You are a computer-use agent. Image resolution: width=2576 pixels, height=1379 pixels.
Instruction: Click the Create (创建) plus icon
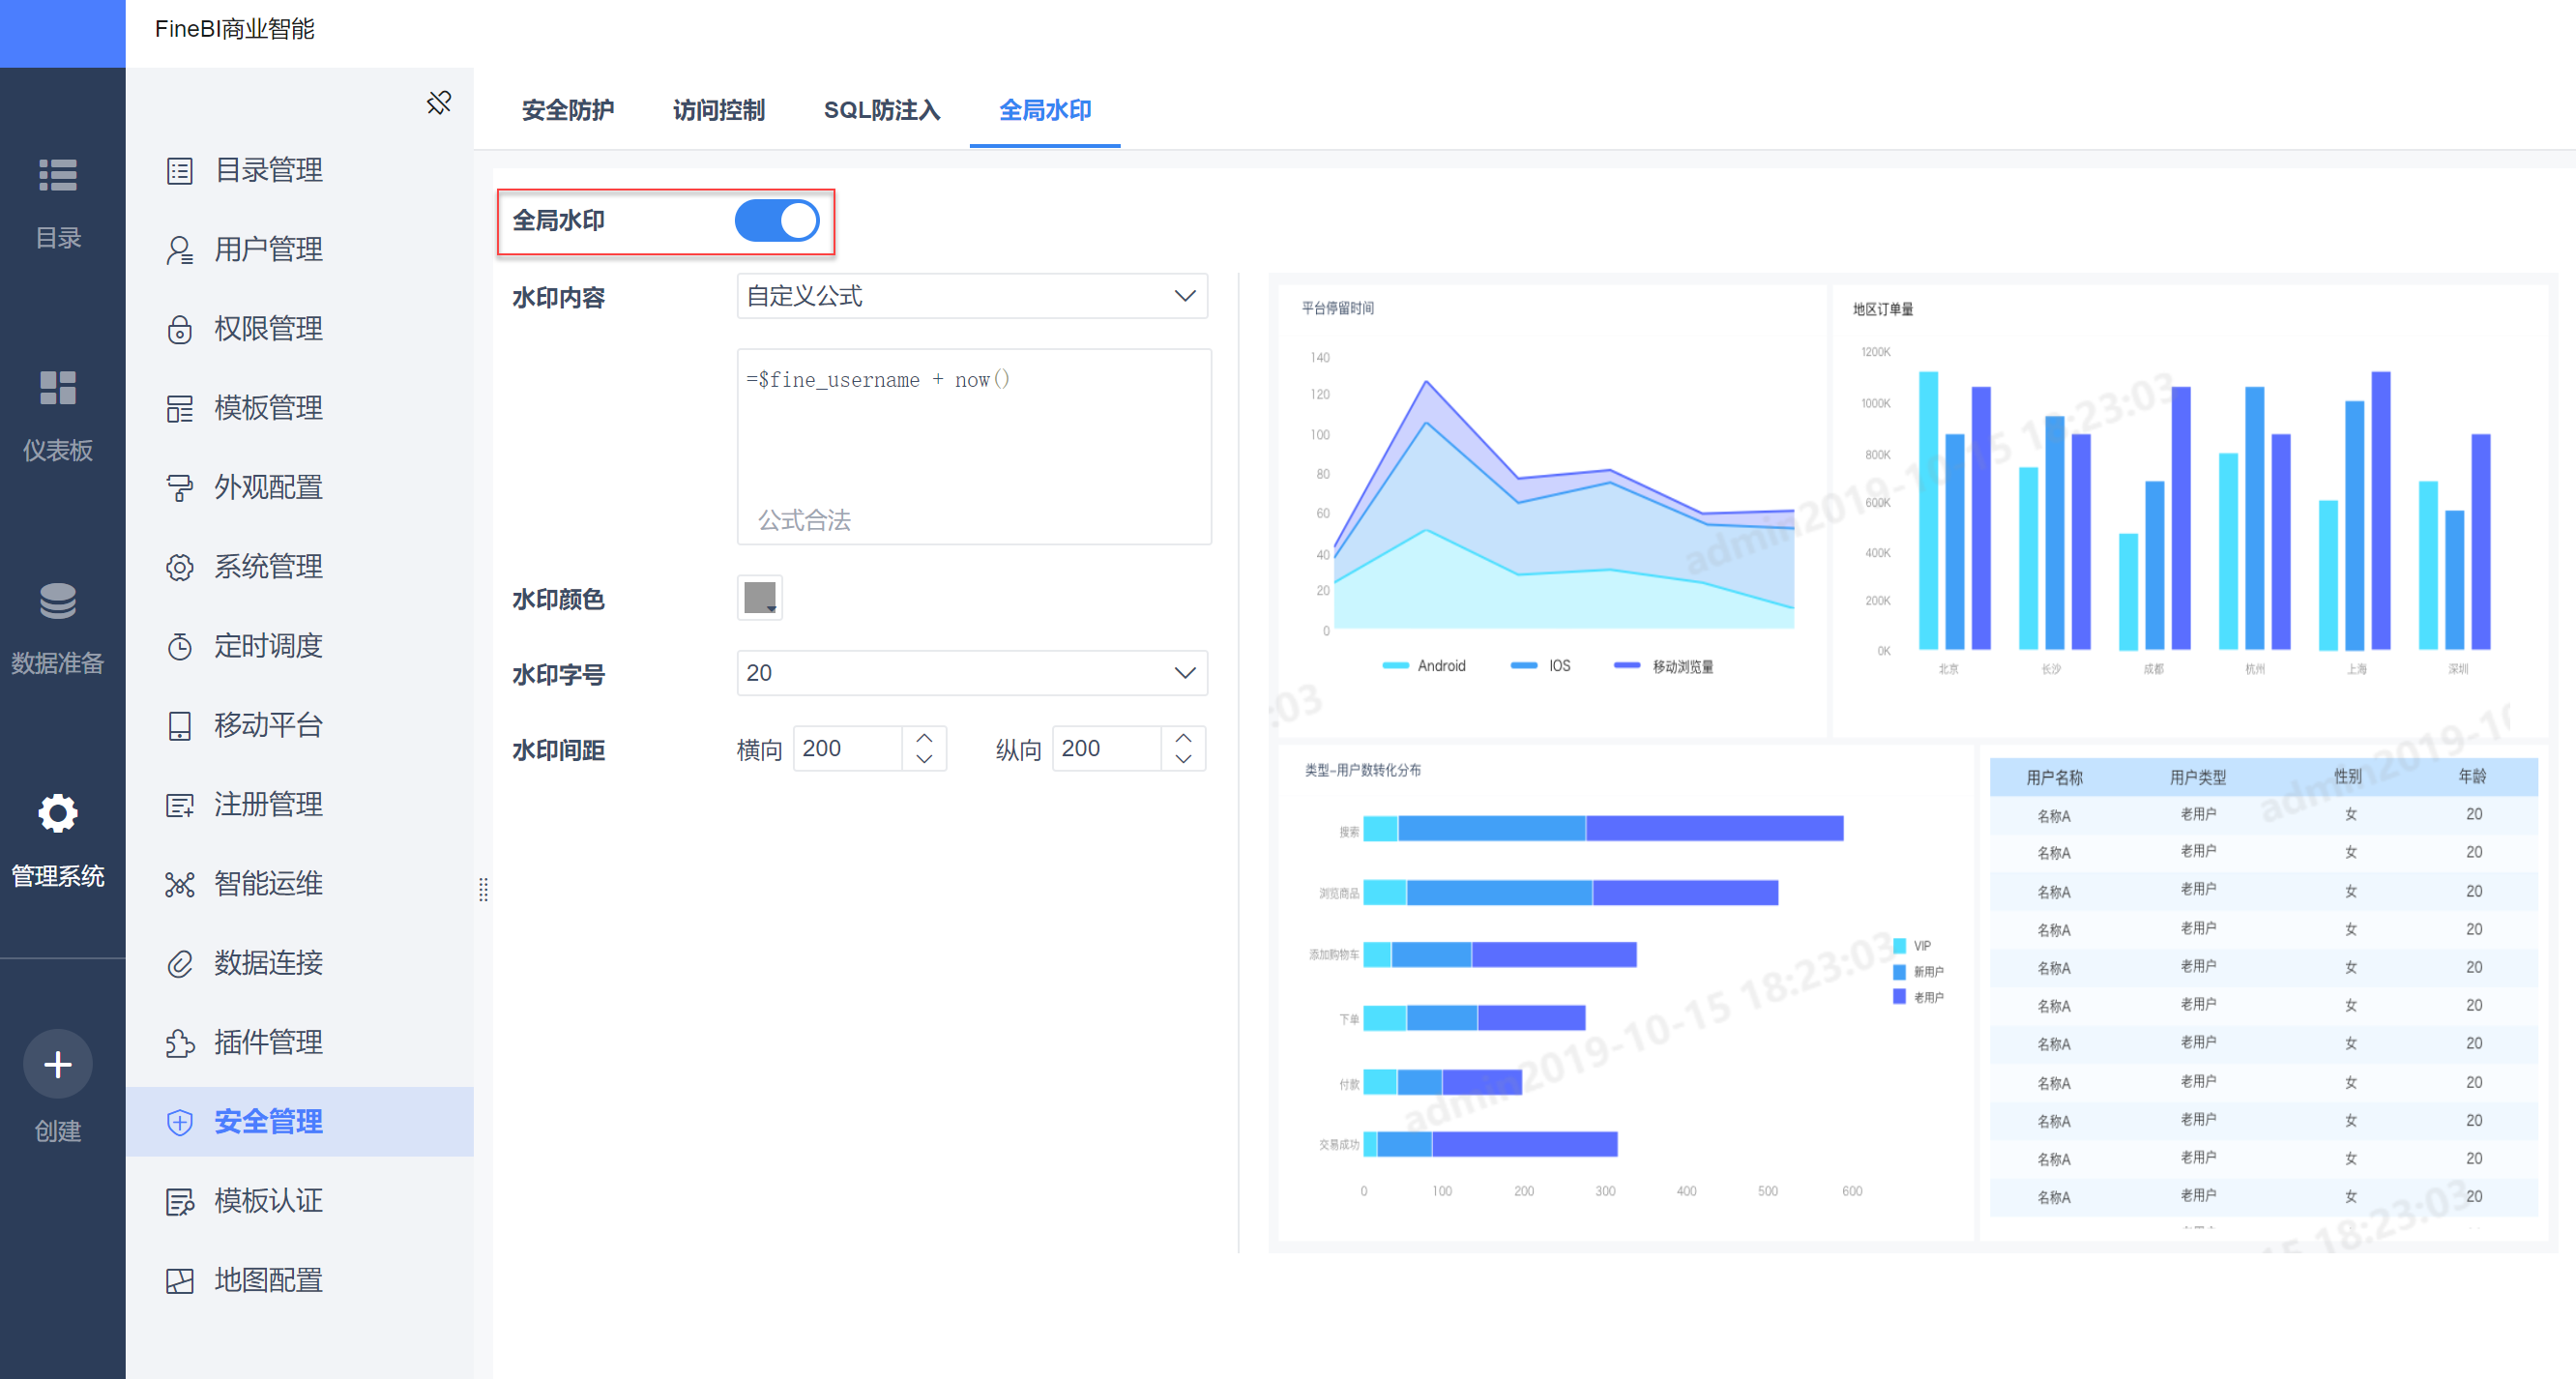pyautogui.click(x=58, y=1064)
